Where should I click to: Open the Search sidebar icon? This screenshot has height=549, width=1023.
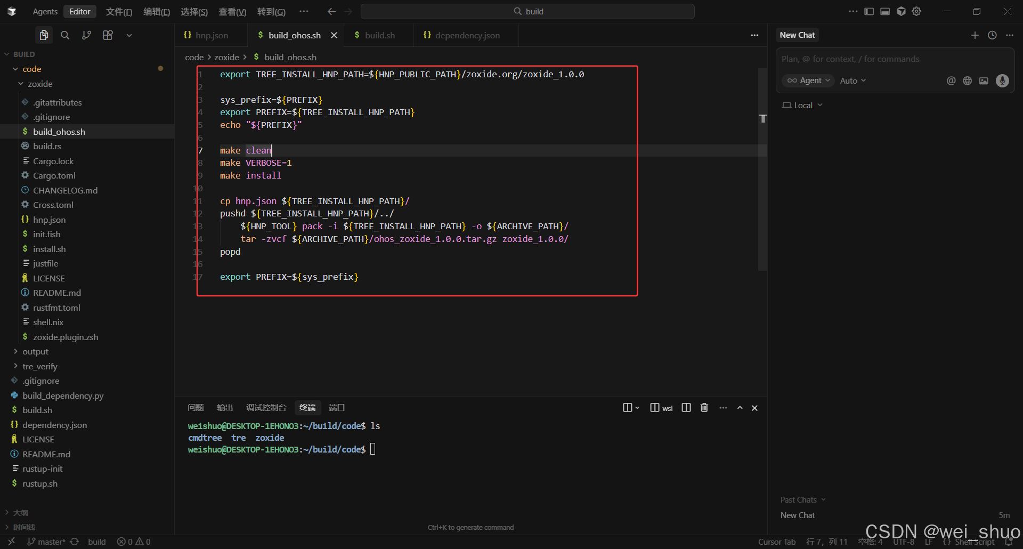click(x=65, y=35)
